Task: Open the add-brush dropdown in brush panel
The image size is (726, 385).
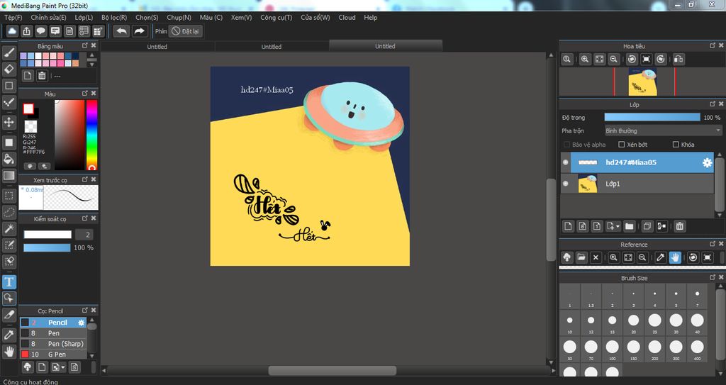Action: coord(58,367)
